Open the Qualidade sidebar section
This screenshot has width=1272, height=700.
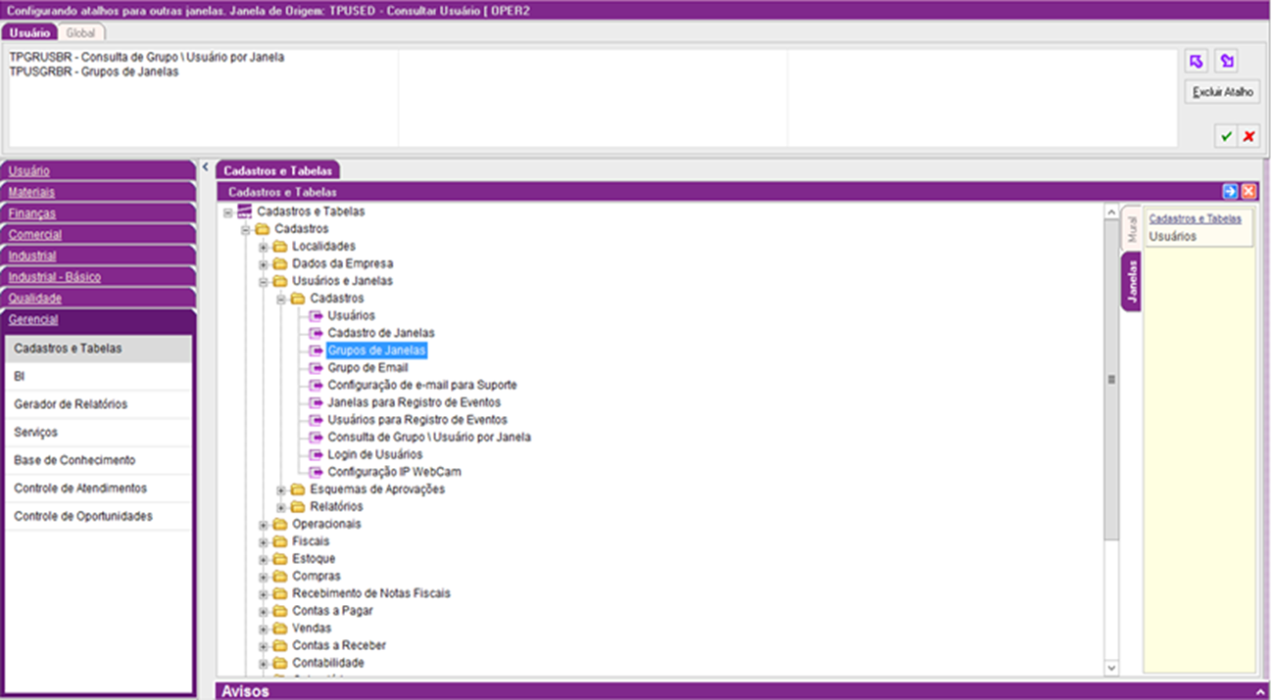pyautogui.click(x=98, y=299)
